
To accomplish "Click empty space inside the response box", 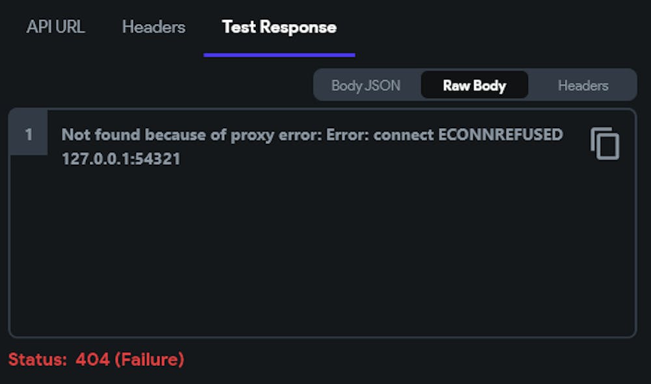I will (x=322, y=249).
